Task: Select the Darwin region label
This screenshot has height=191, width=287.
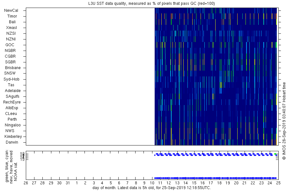Action: click(x=12, y=142)
